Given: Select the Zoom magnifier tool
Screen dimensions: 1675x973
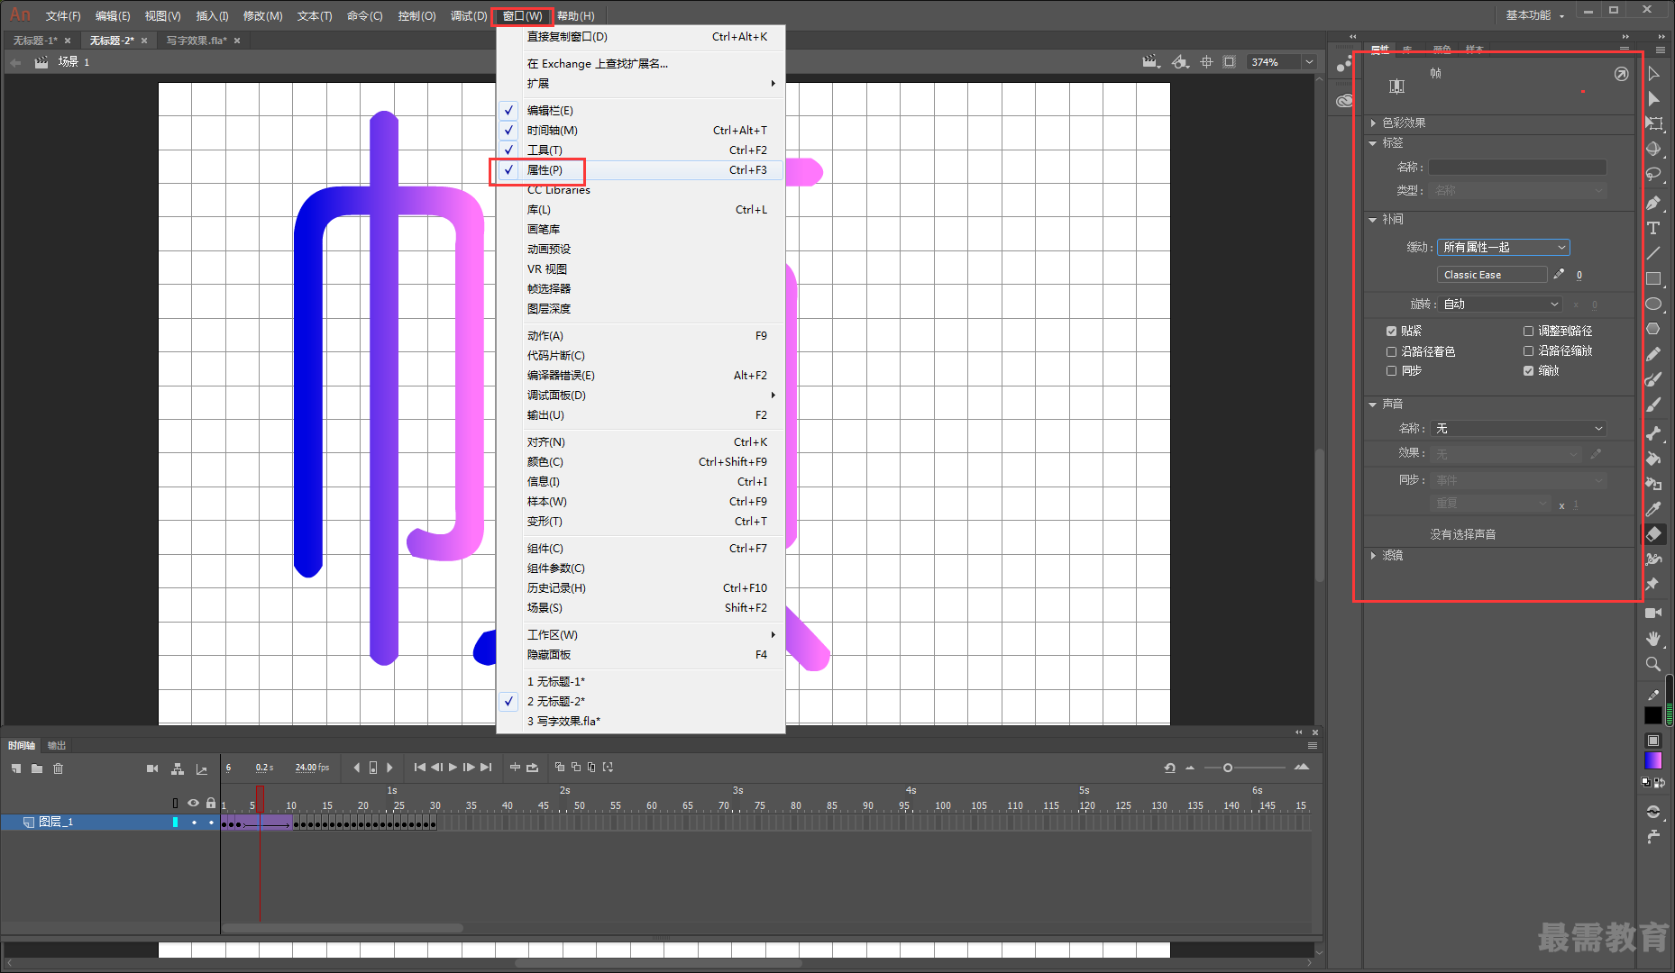Looking at the screenshot, I should [1653, 664].
